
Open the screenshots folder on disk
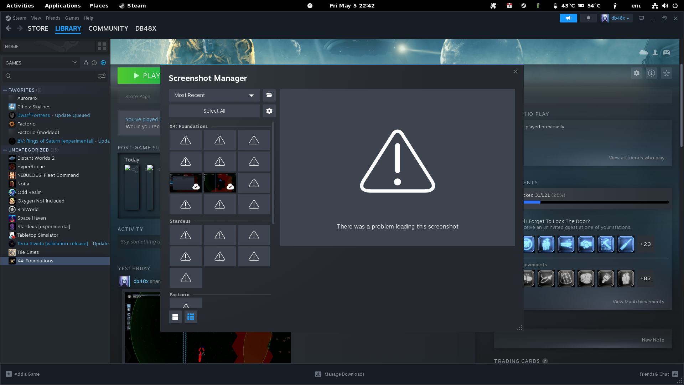pos(269,95)
